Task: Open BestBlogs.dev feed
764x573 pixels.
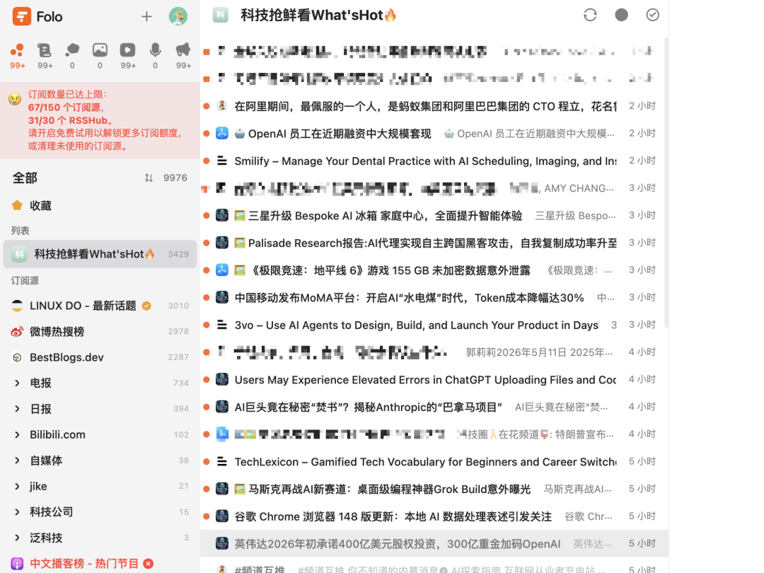Action: [100, 357]
